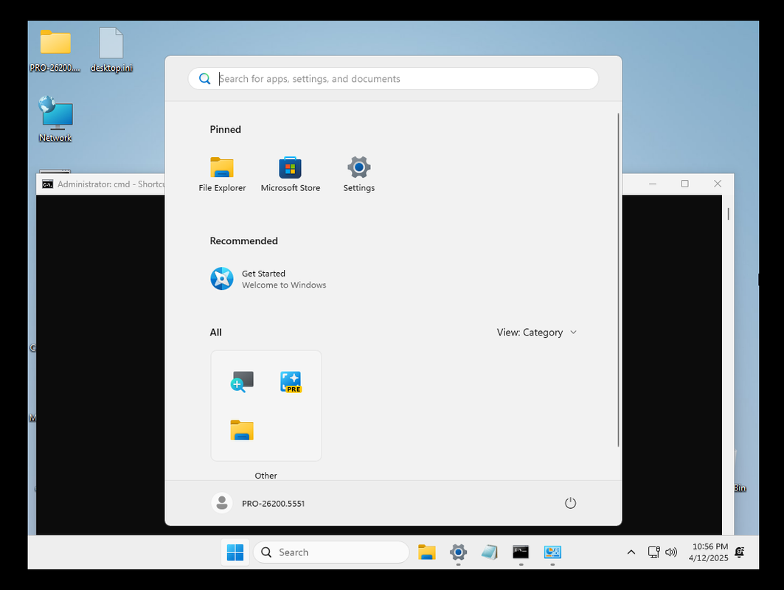Open the clock showing 10:56 PM
784x590 pixels.
pos(709,552)
